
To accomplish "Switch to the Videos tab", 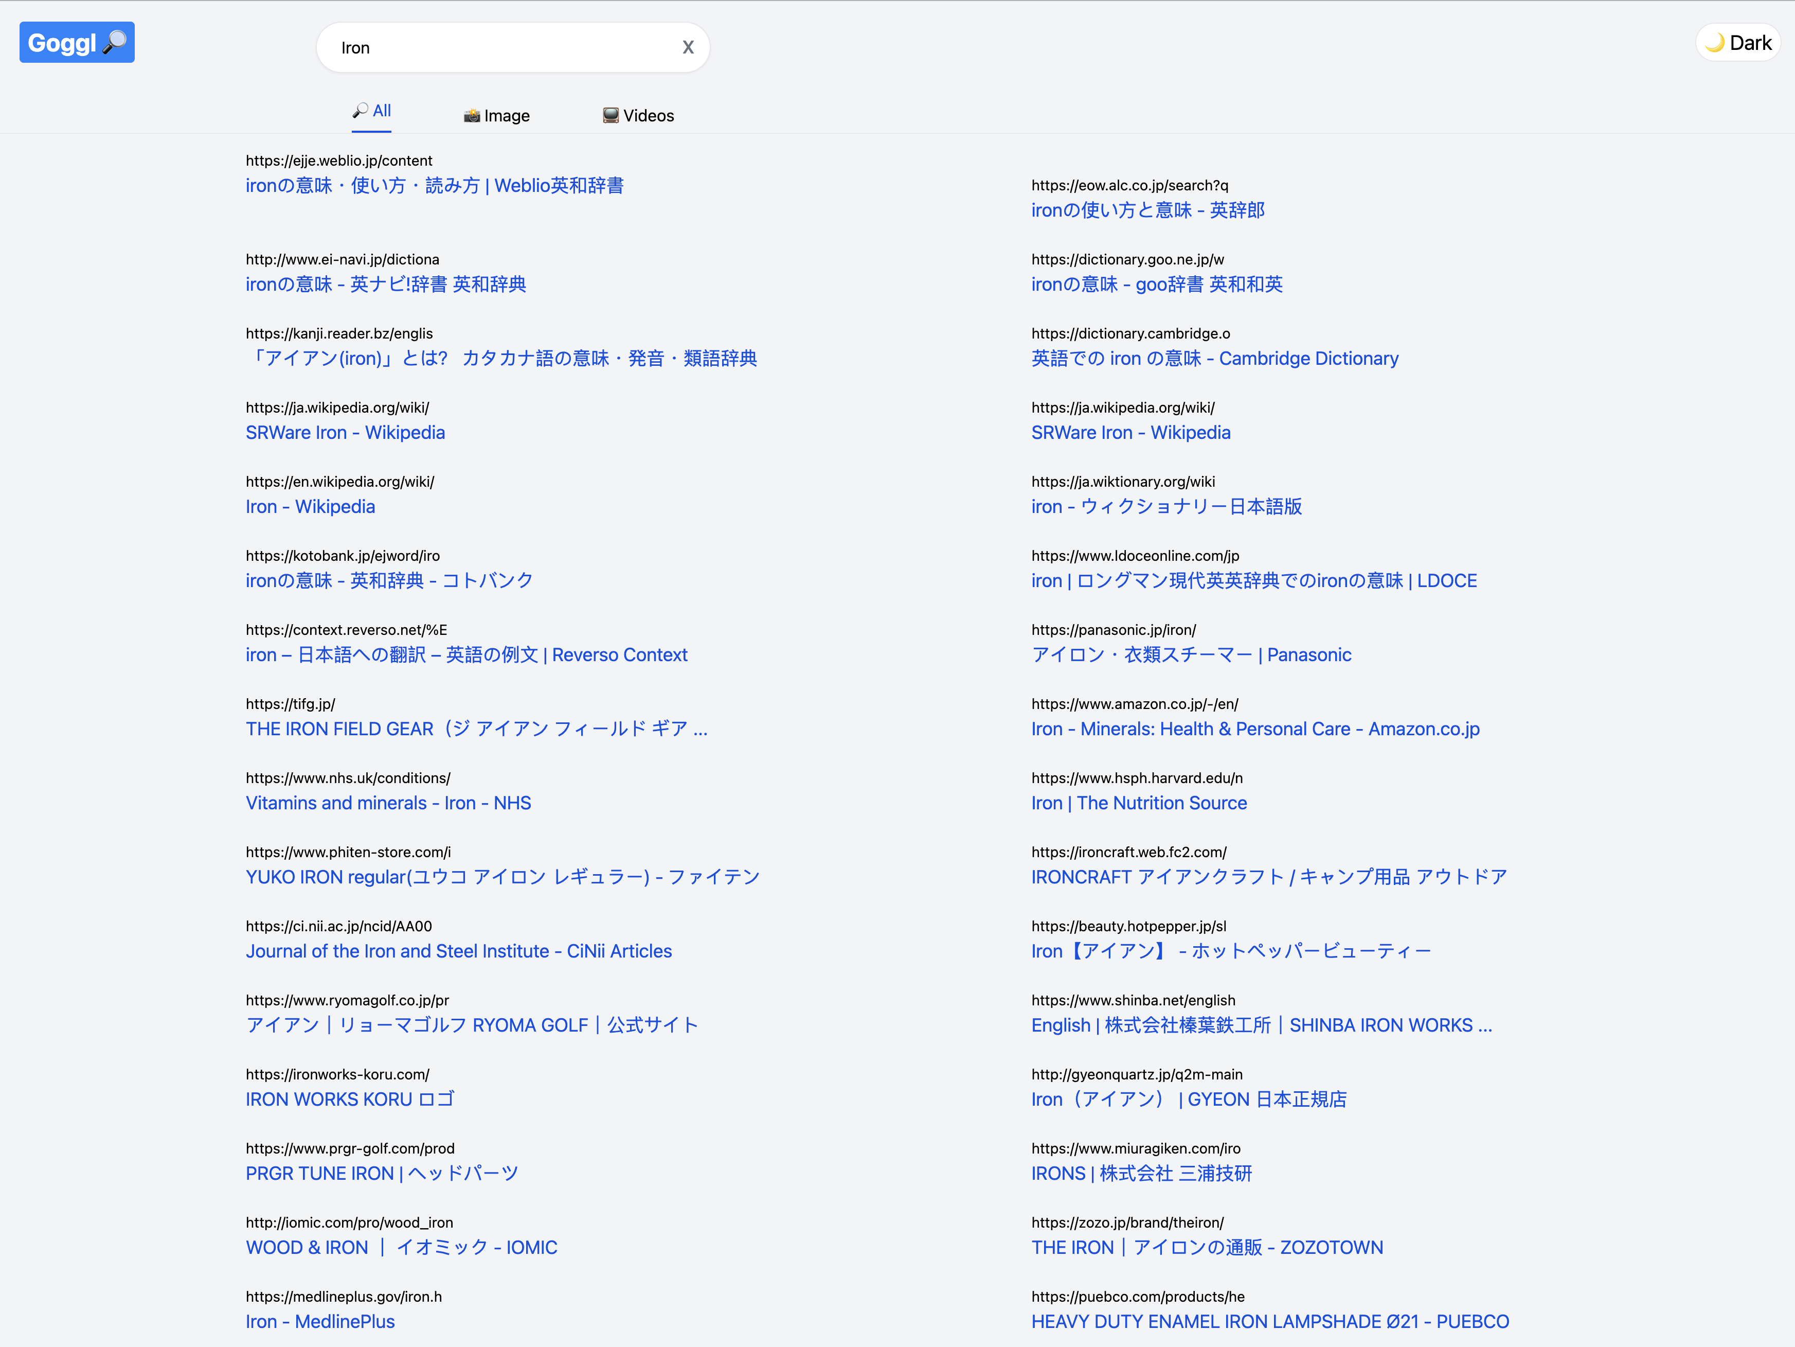I will click(638, 115).
